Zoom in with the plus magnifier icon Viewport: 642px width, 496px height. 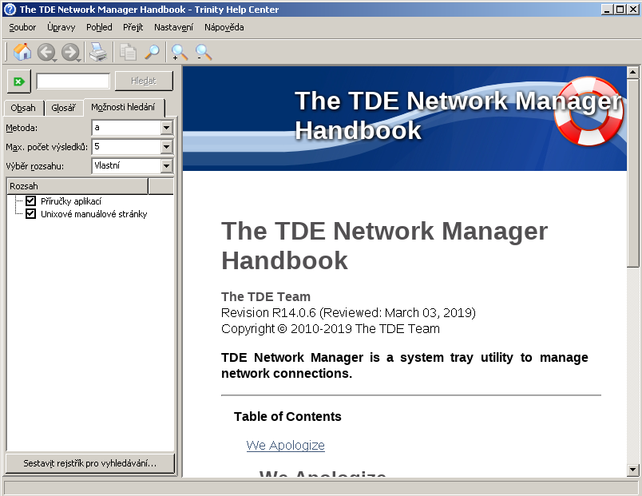180,53
